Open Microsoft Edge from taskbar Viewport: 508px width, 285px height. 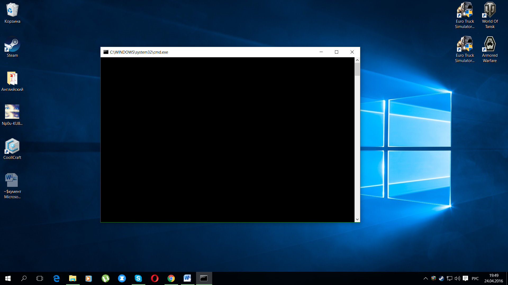pyautogui.click(x=56, y=278)
